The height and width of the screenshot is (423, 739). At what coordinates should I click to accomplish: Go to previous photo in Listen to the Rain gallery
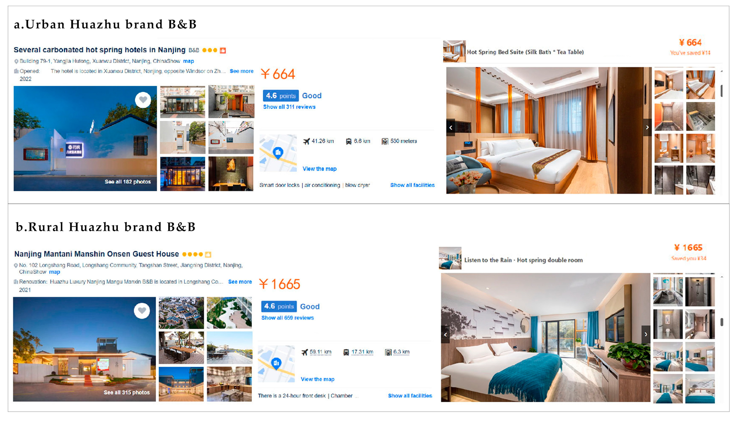tap(446, 334)
